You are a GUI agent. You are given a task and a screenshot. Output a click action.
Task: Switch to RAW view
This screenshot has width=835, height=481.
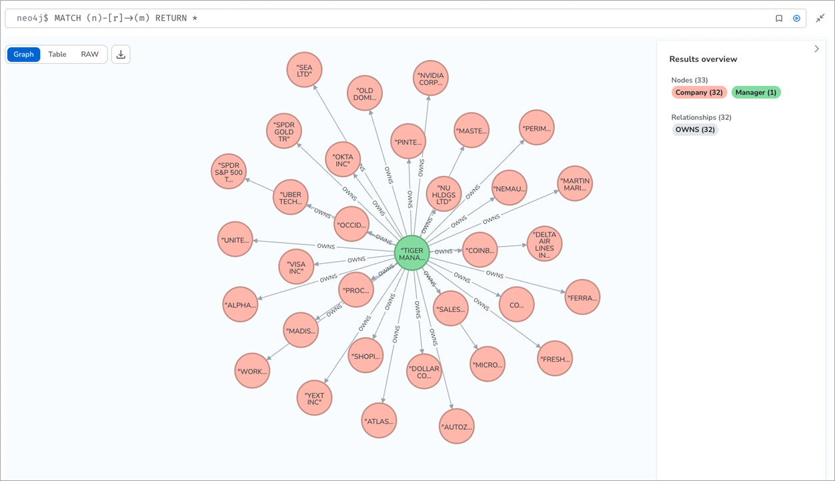[x=89, y=54]
